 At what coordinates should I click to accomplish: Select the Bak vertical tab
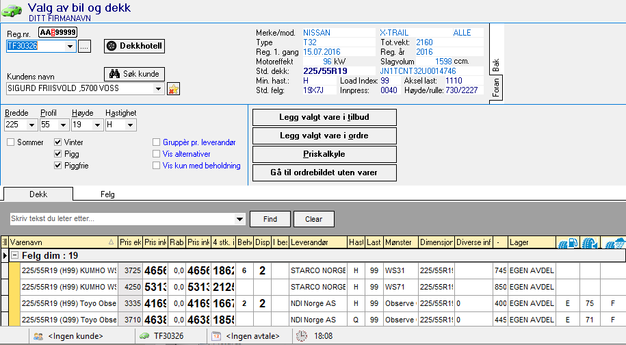(x=496, y=66)
